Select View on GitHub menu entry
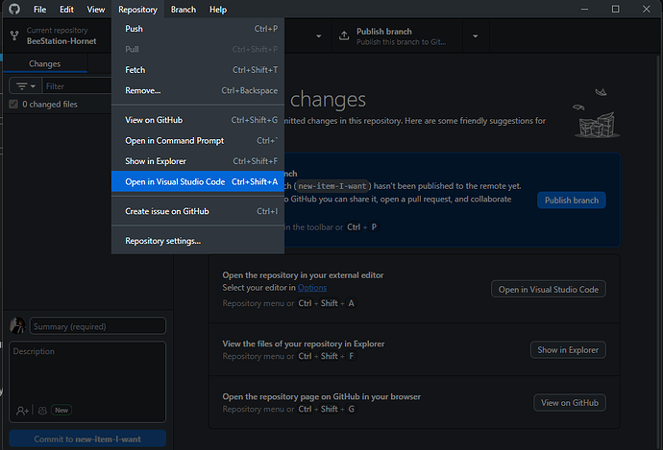The height and width of the screenshot is (450, 663). [198, 120]
